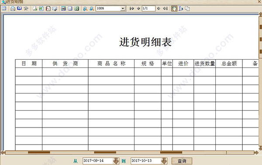Export report to Excel icon
Viewport: 262px width, 165px height.
41,9
